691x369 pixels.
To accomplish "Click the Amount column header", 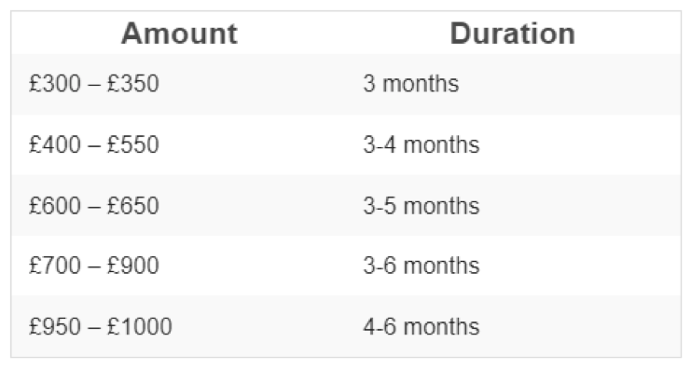I will click(179, 34).
